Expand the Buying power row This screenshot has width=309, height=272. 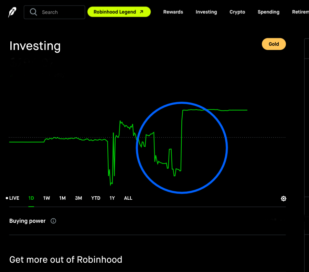click(147, 221)
